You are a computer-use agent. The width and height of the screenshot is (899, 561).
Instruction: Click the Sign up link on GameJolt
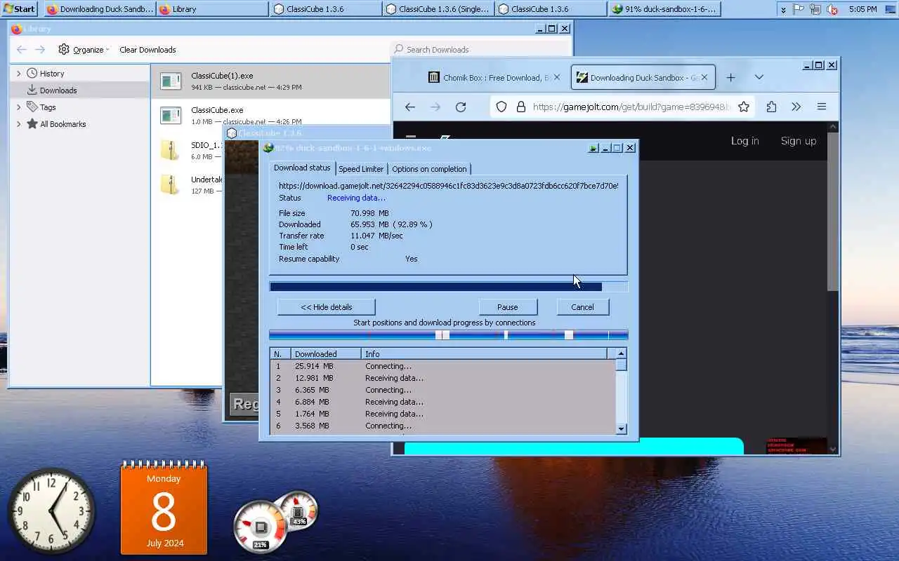point(799,141)
